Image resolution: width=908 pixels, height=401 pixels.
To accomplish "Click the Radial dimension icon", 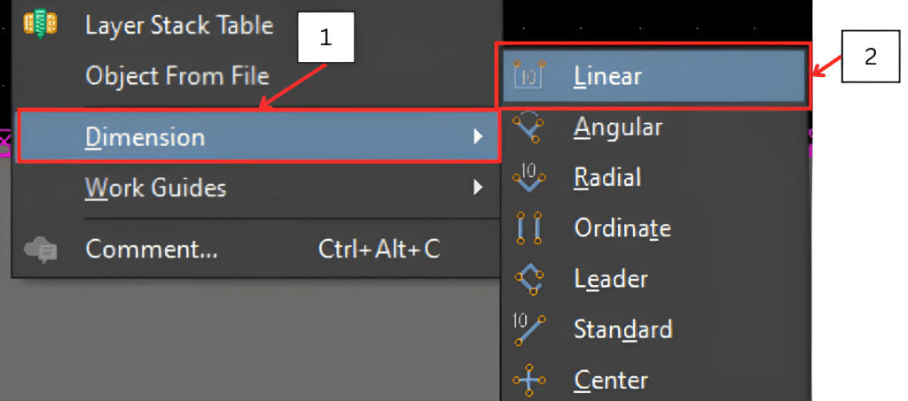I will tap(528, 178).
